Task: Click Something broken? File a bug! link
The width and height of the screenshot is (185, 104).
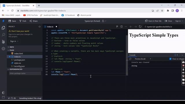Action: [30, 98]
